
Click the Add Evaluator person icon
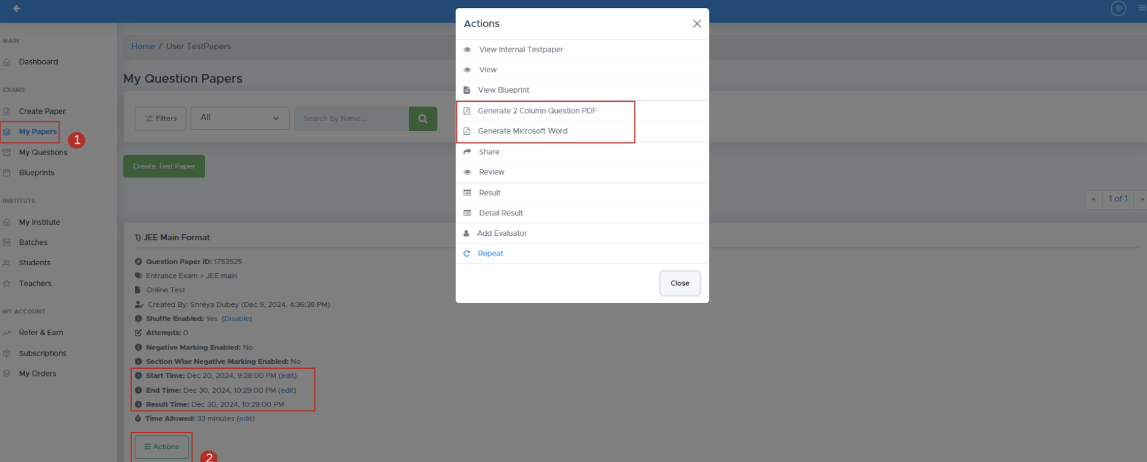466,233
